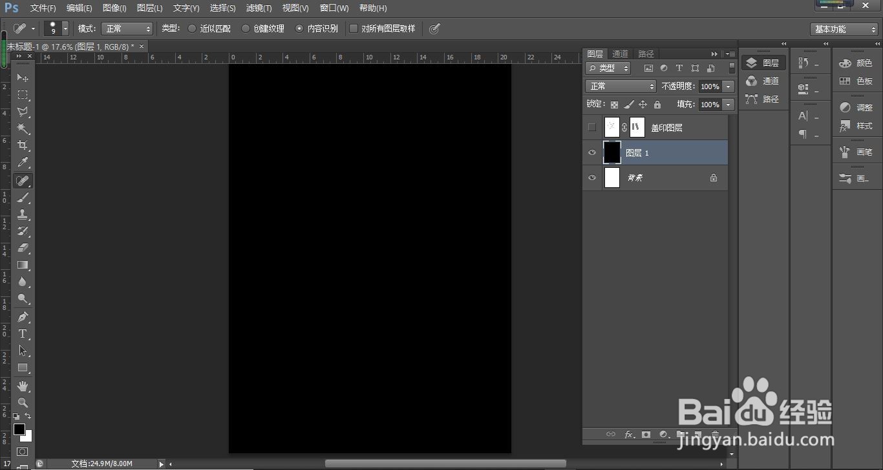Show the 盖印图层 layer
Screen dimensions: 883x470
point(591,127)
